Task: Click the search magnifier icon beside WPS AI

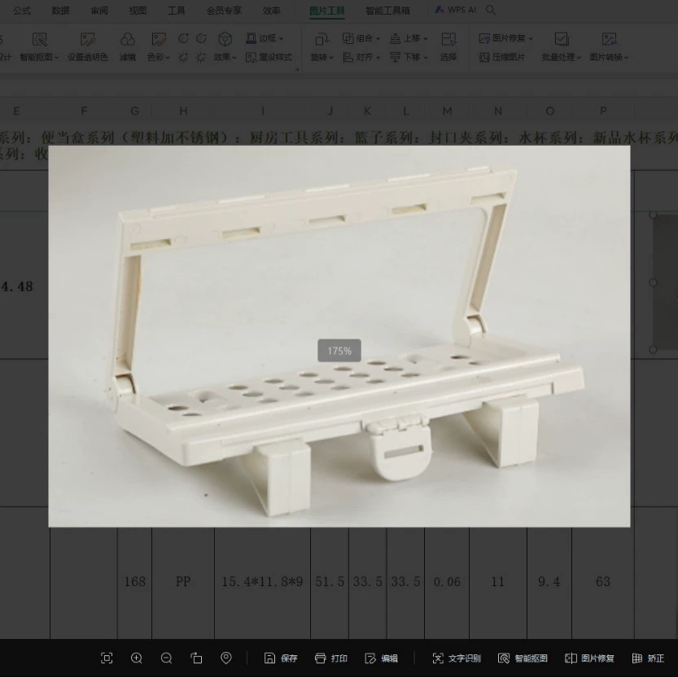Action: point(490,10)
